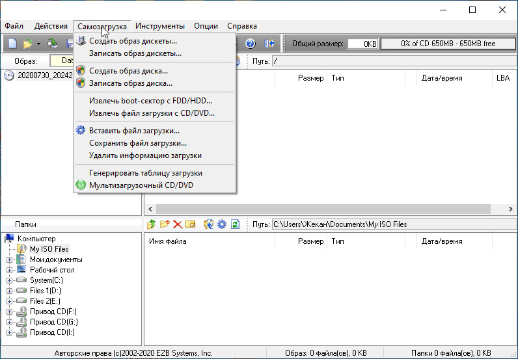Expand the System(C:) tree node
Image resolution: width=518 pixels, height=359 pixels.
pos(10,280)
